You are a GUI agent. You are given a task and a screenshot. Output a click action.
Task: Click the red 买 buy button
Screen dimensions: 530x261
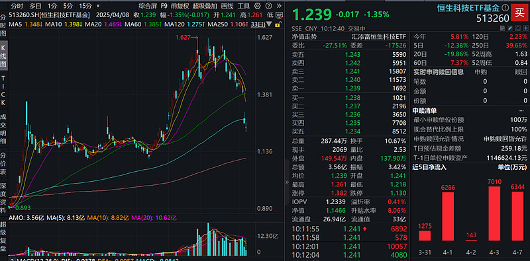[519, 13]
